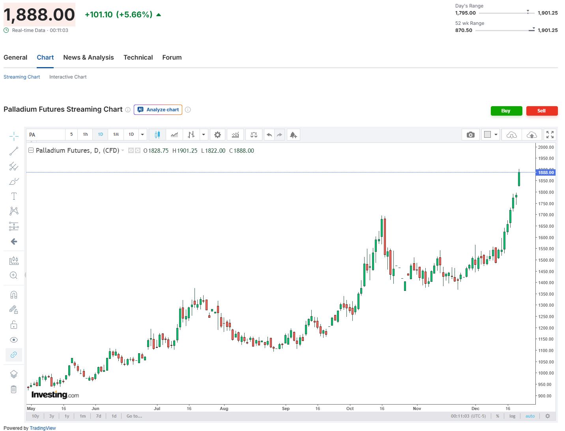Hide all drawings with the eye icon
This screenshot has height=431, width=565.
click(x=14, y=340)
